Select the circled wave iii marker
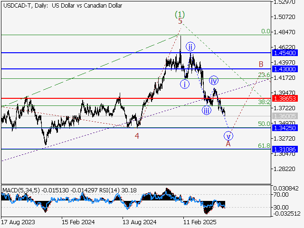Image resolution: width=304 pixels, height=228 pixels. (206, 110)
